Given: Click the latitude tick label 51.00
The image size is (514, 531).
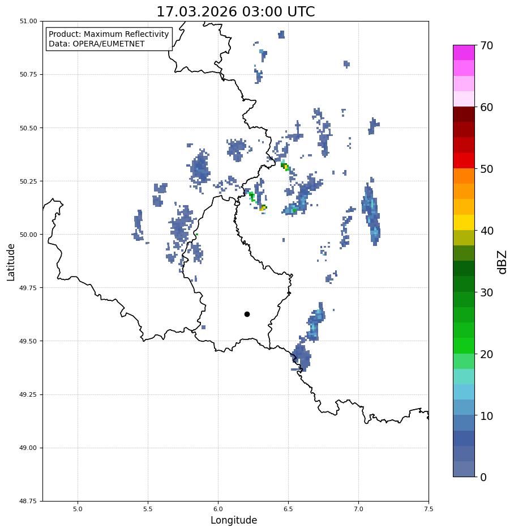Looking at the screenshot, I should pyautogui.click(x=28, y=21).
